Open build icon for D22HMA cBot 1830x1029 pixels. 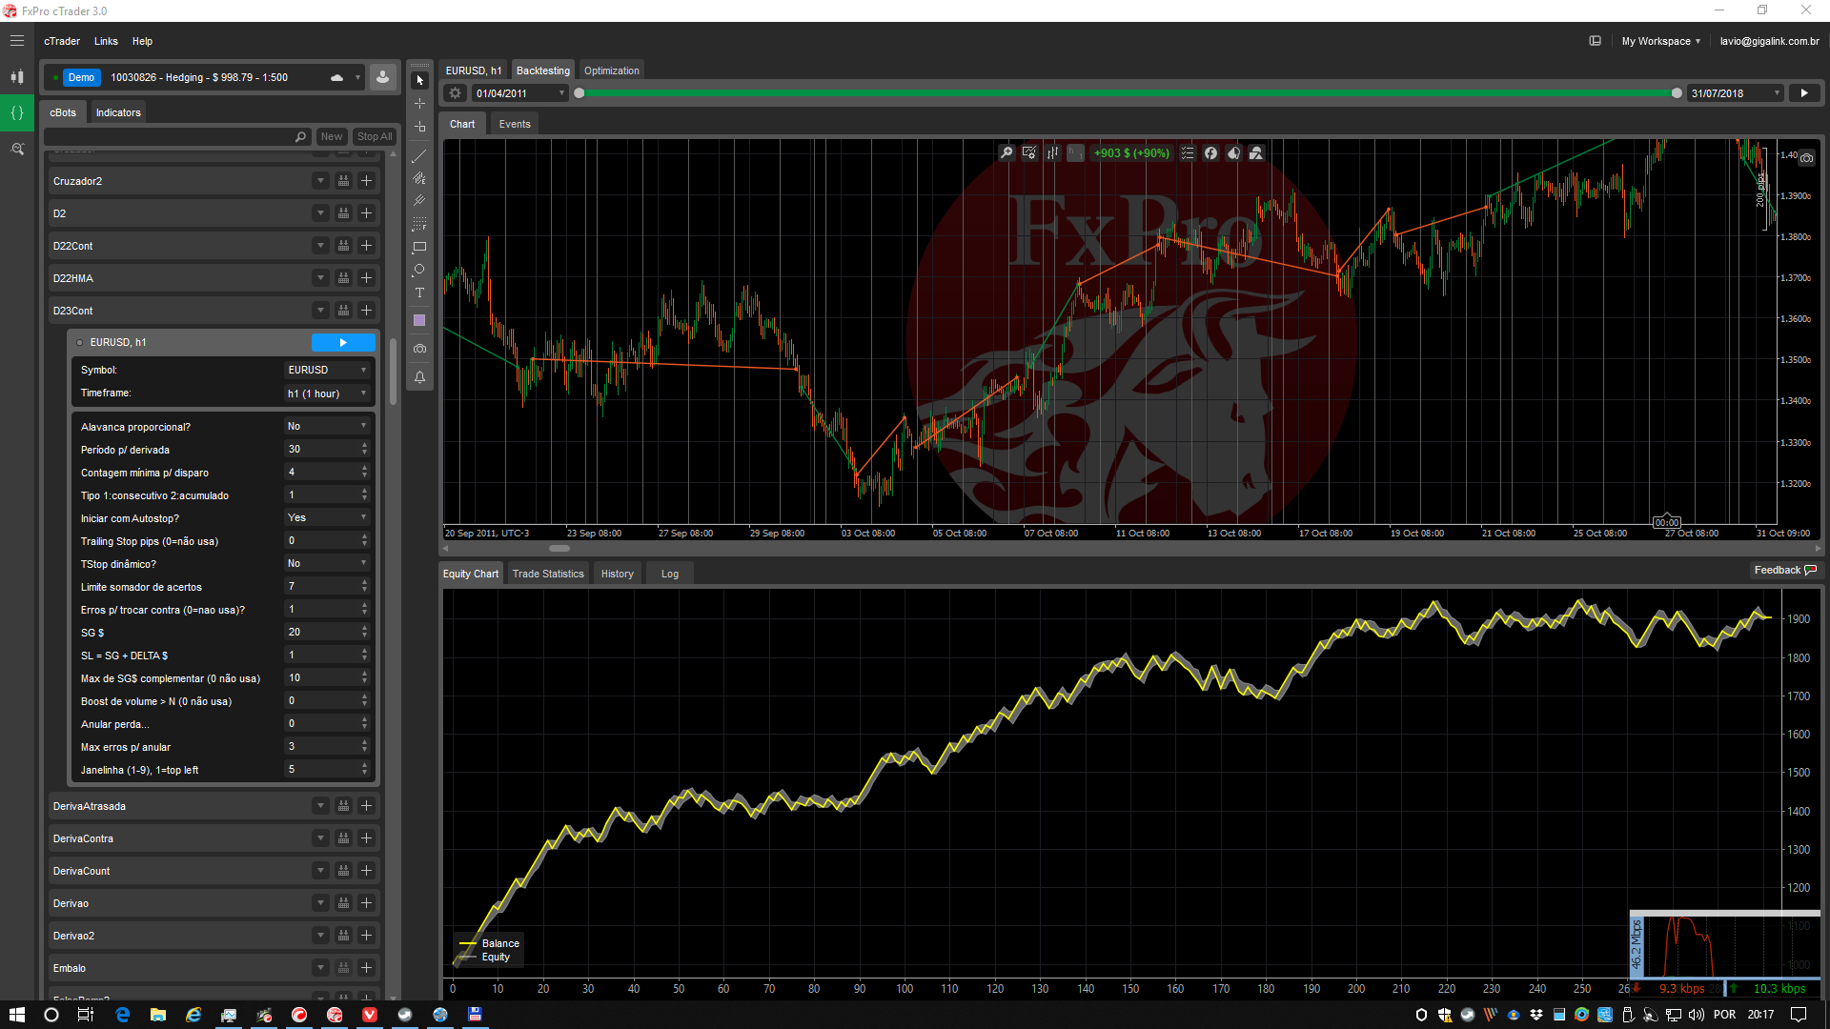click(343, 278)
